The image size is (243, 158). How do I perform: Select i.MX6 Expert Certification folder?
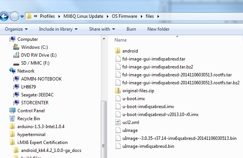click(42, 143)
